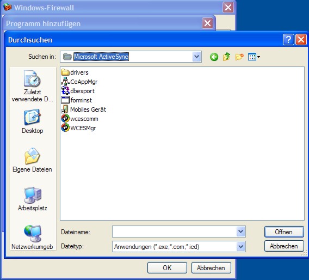This screenshot has width=309, height=280.
Task: Select the drivers folder
Action: coord(75,72)
